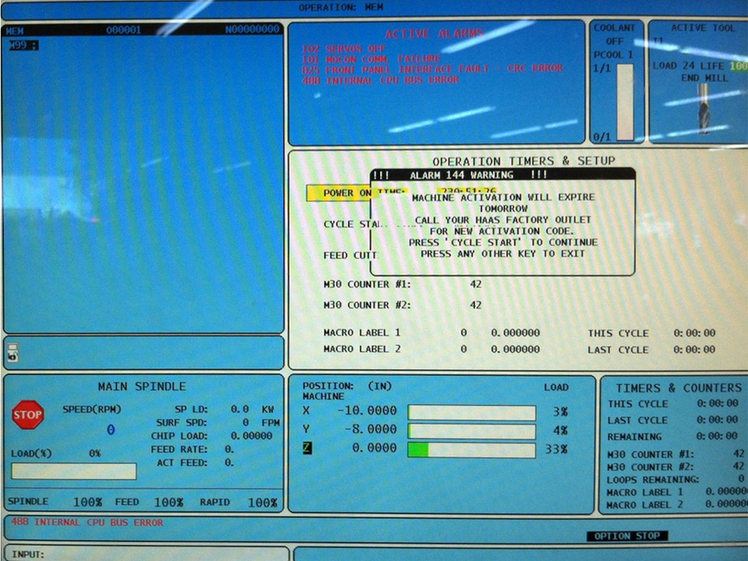Click M30 COUNTER #1 in Timers & Counters
The image size is (748, 561).
click(676, 454)
